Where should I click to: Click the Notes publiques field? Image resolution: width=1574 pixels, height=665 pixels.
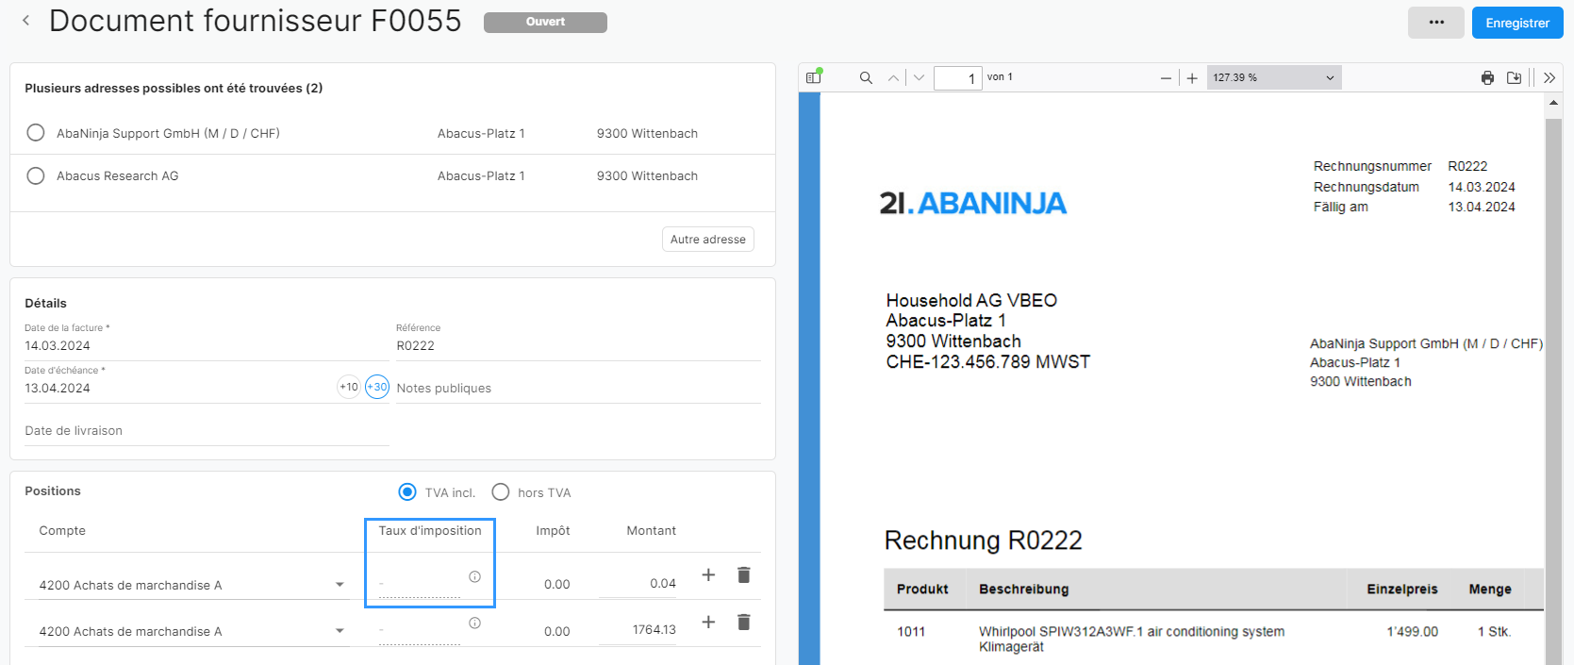coord(578,389)
